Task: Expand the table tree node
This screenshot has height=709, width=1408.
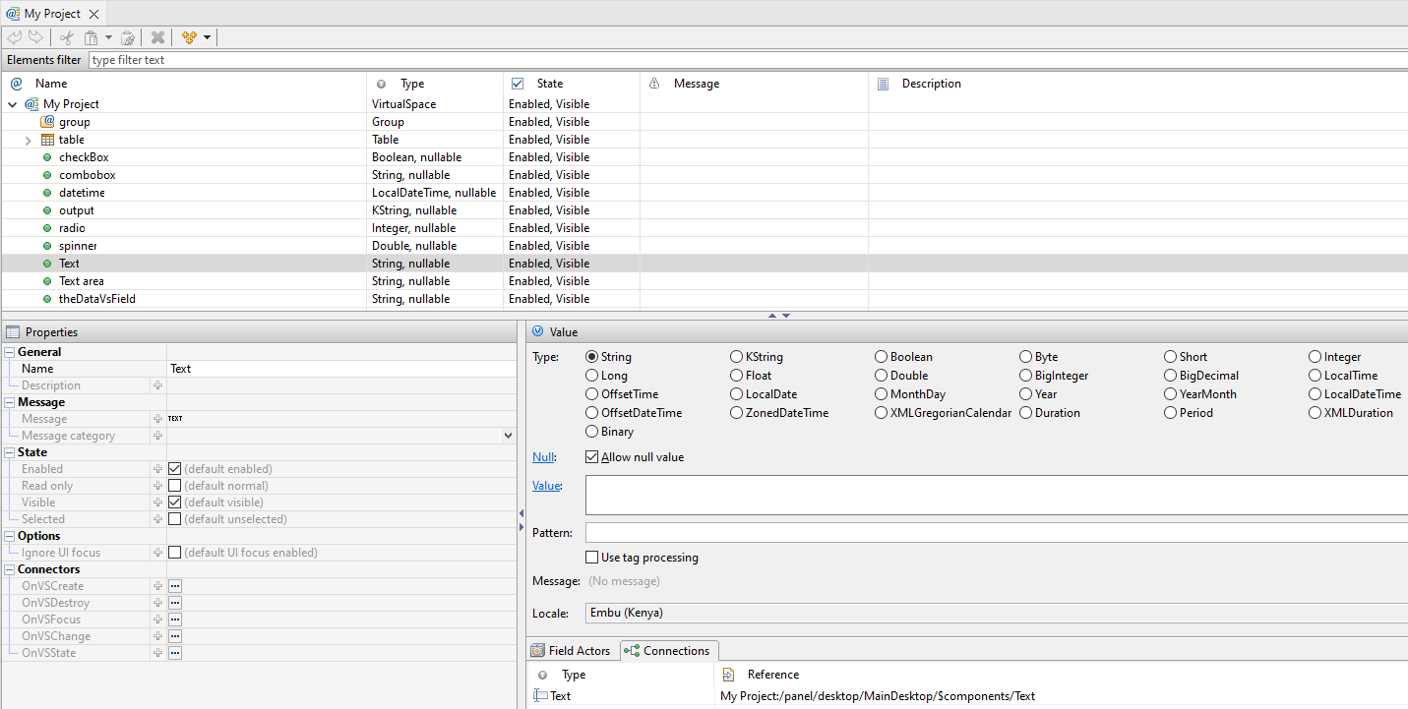Action: (29, 140)
